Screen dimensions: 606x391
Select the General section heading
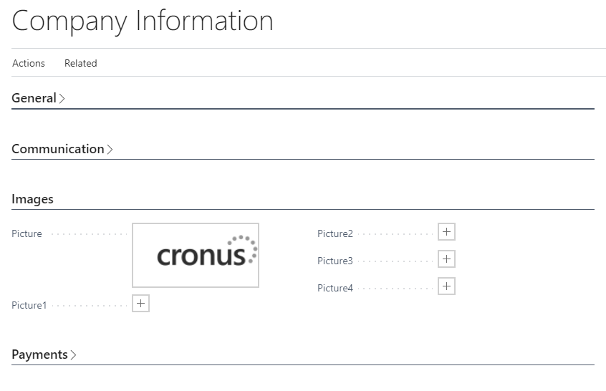34,98
